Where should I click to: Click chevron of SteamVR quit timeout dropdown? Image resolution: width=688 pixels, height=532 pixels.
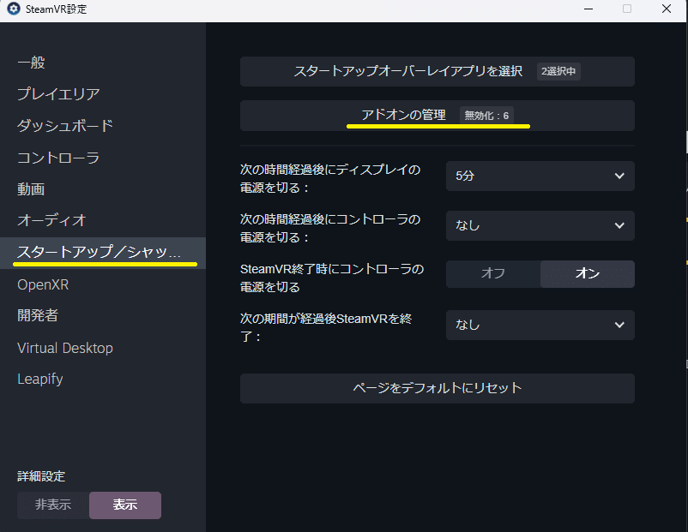tap(619, 326)
